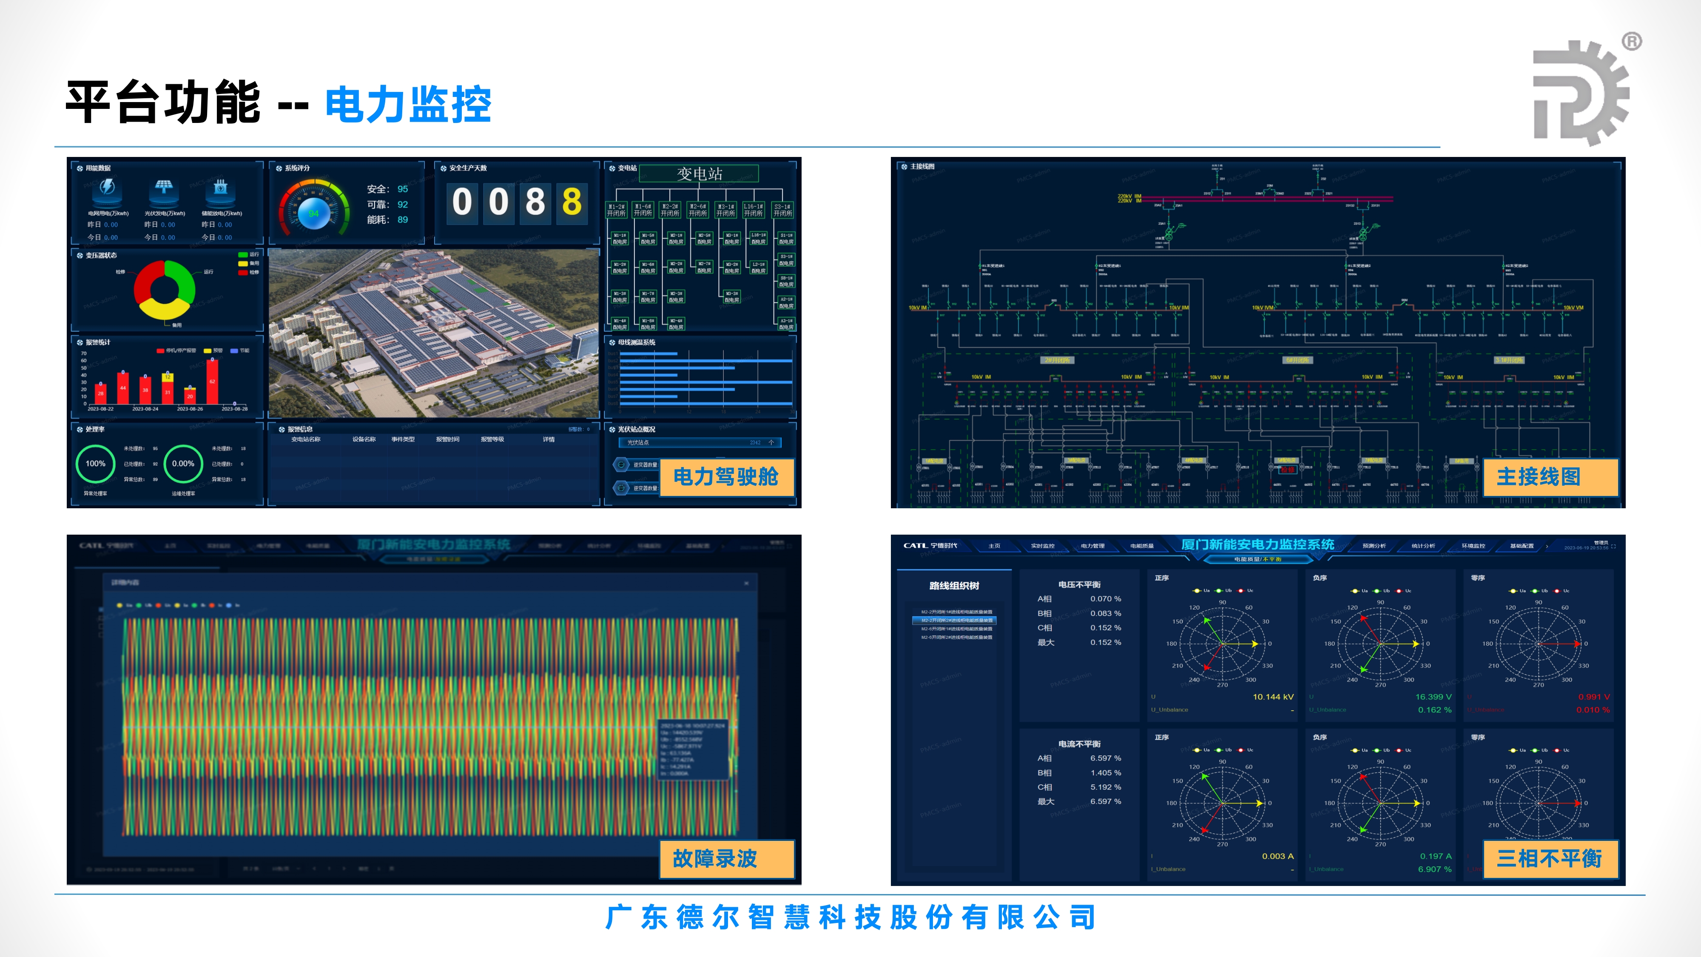Click the 16.399 V value in 负序 panel
This screenshot has width=1701, height=957.
pos(1433,697)
